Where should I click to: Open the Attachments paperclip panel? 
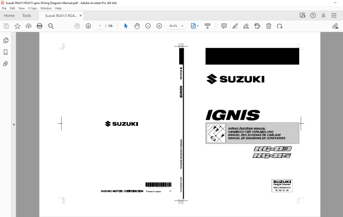(x=5, y=64)
